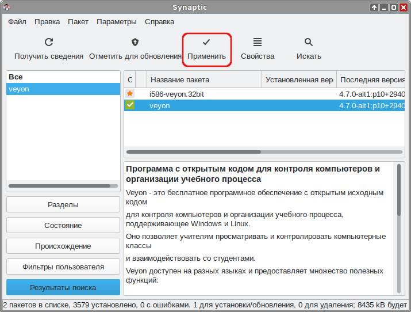Screen dimensions: 411x312
Task: Click the i586-veyon.32bit version 4.7.0-alt1 cell
Action: pyautogui.click(x=372, y=94)
